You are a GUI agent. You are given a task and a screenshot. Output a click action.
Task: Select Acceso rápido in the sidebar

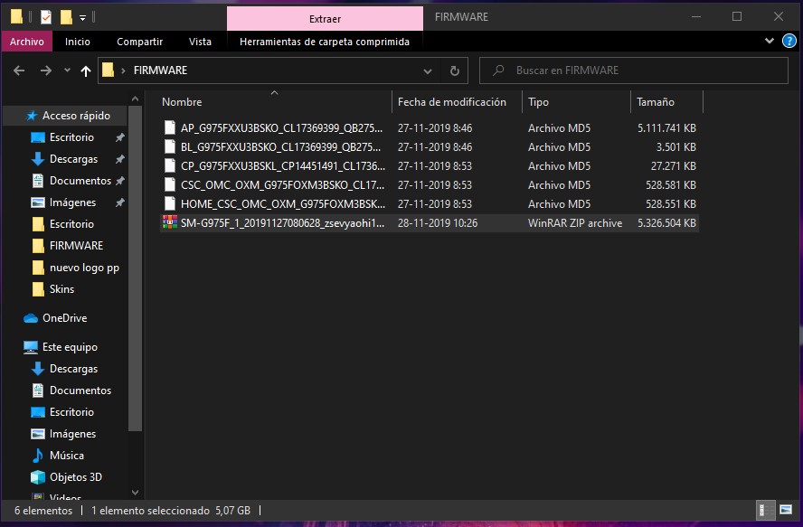click(65, 116)
